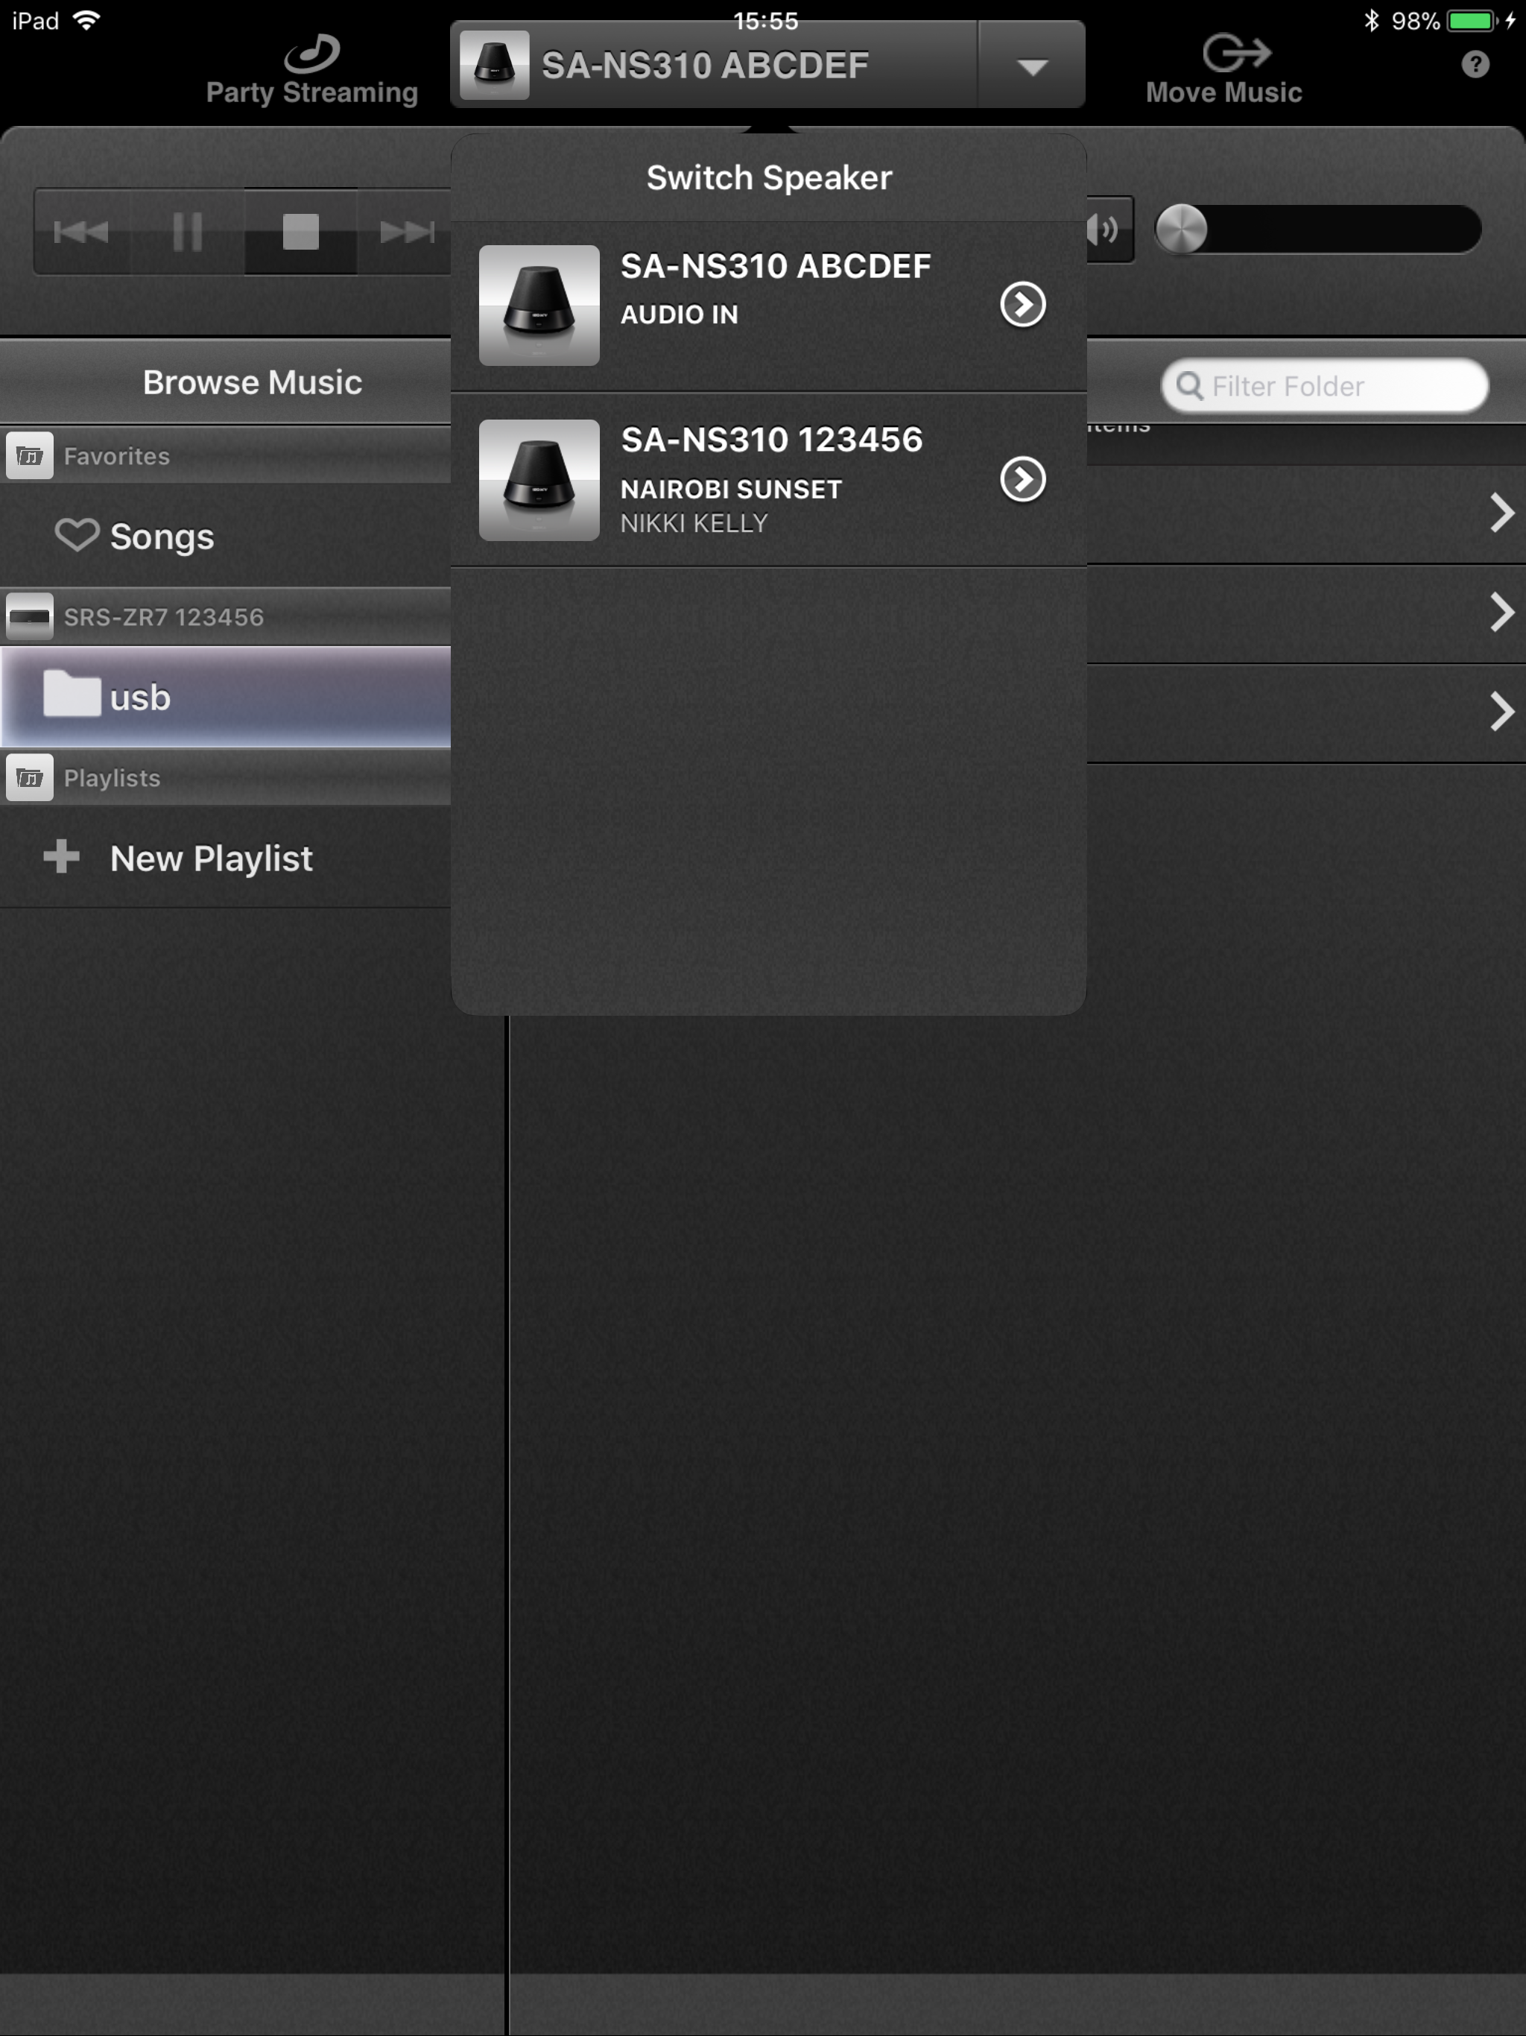
Task: Open details arrow for SA-NS310 123456
Action: 1022,479
